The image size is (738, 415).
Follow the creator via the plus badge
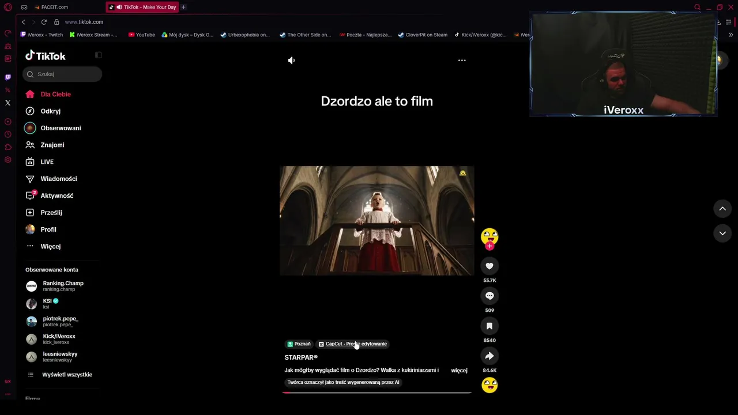[x=490, y=246]
